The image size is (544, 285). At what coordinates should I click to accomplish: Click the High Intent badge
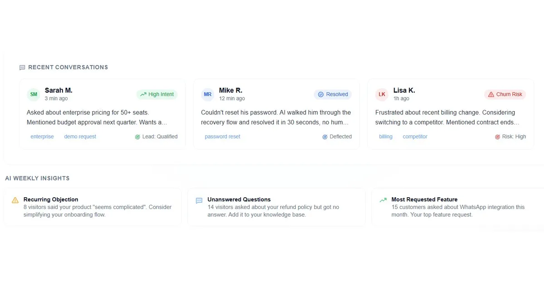coord(157,94)
